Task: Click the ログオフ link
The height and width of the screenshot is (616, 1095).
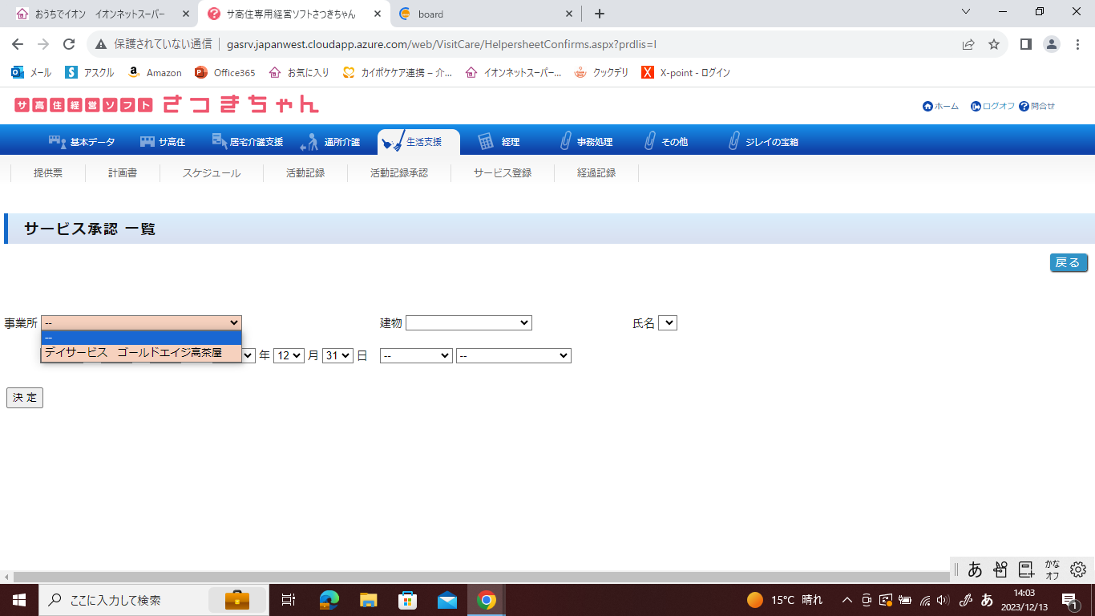Action: [992, 106]
